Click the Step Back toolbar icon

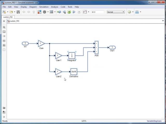[x=64, y=12]
